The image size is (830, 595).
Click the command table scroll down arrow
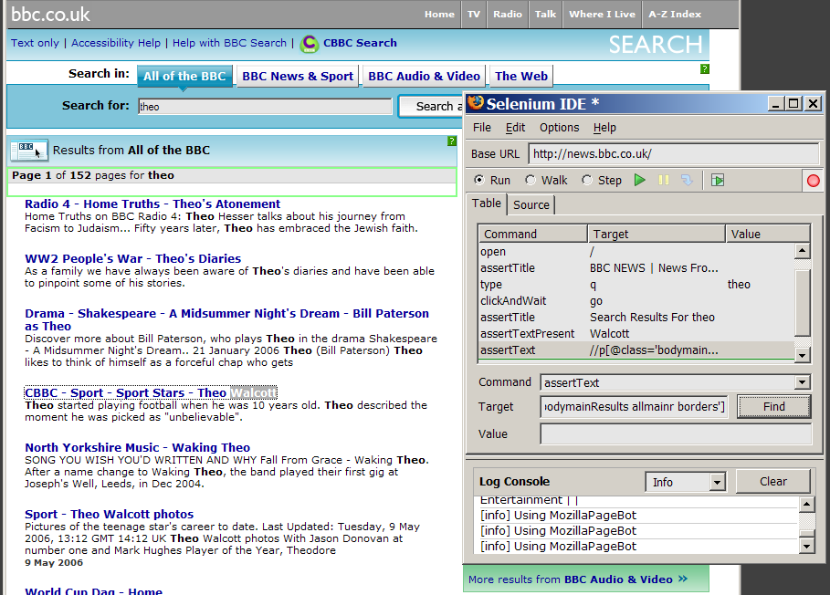(x=802, y=355)
